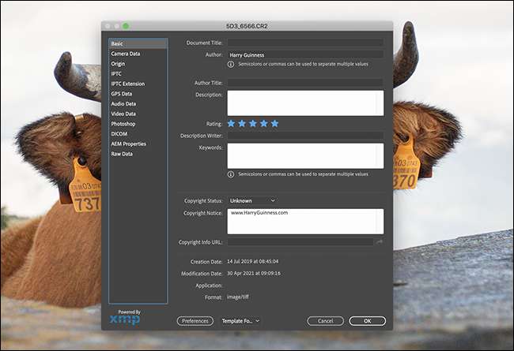Image resolution: width=514 pixels, height=351 pixels.
Task: Select Raw Data in sidebar
Action: [x=122, y=154]
